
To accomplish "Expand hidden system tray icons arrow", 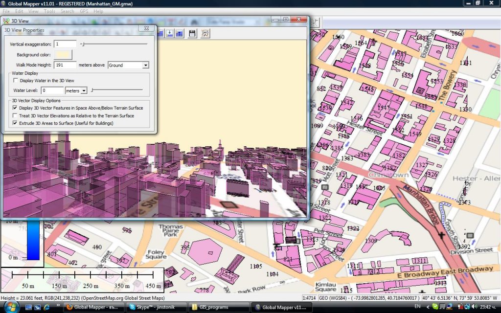I will [428, 307].
